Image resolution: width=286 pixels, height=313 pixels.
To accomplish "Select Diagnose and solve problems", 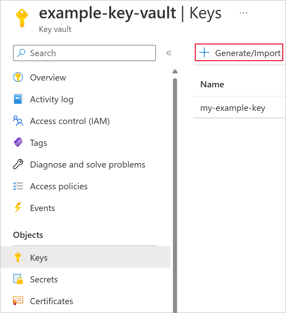I will (88, 164).
